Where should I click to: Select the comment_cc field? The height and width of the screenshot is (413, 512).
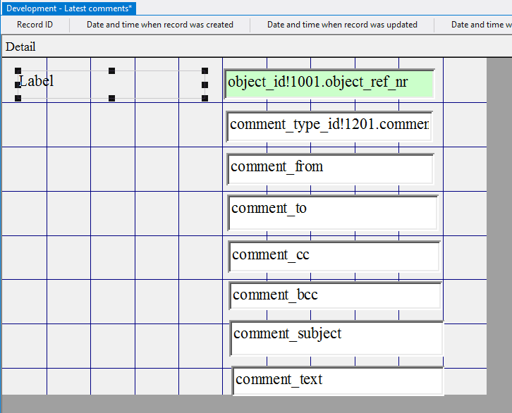pos(334,256)
